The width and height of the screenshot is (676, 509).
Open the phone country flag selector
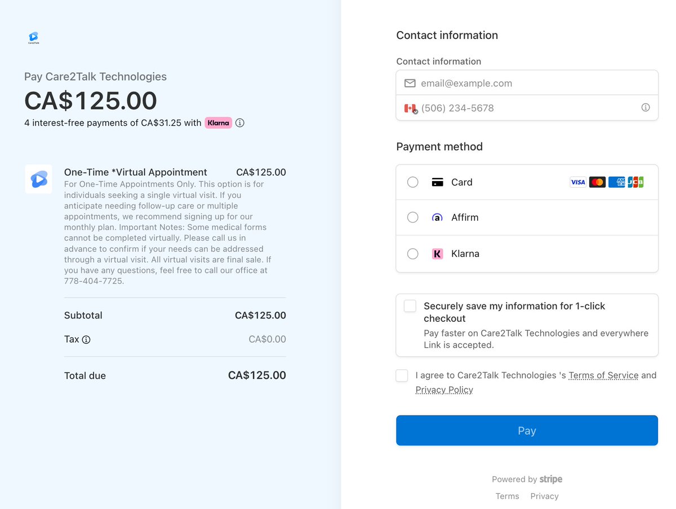(x=411, y=108)
